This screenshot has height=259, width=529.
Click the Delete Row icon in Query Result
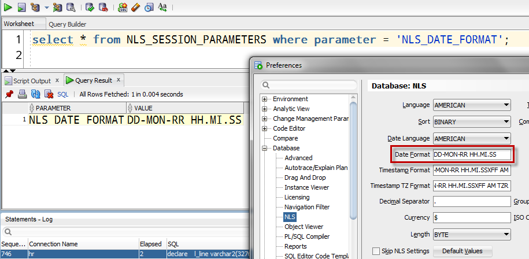[x=49, y=94]
